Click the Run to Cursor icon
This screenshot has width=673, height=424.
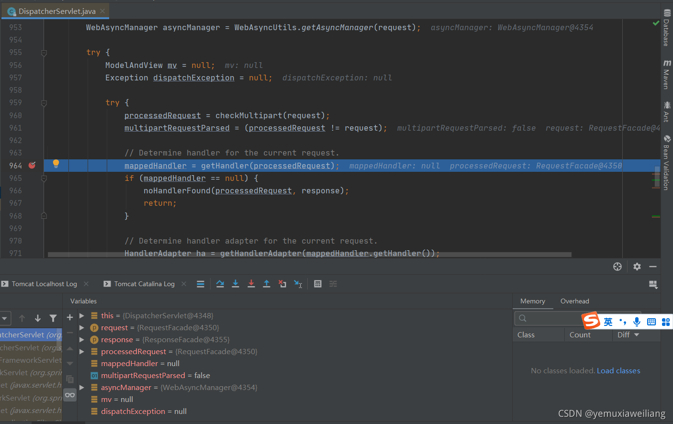pyautogui.click(x=298, y=284)
